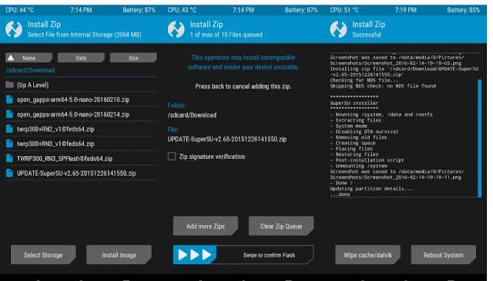This screenshot has width=493, height=281.
Task: Click the install log scrollbar
Action: coord(479,138)
